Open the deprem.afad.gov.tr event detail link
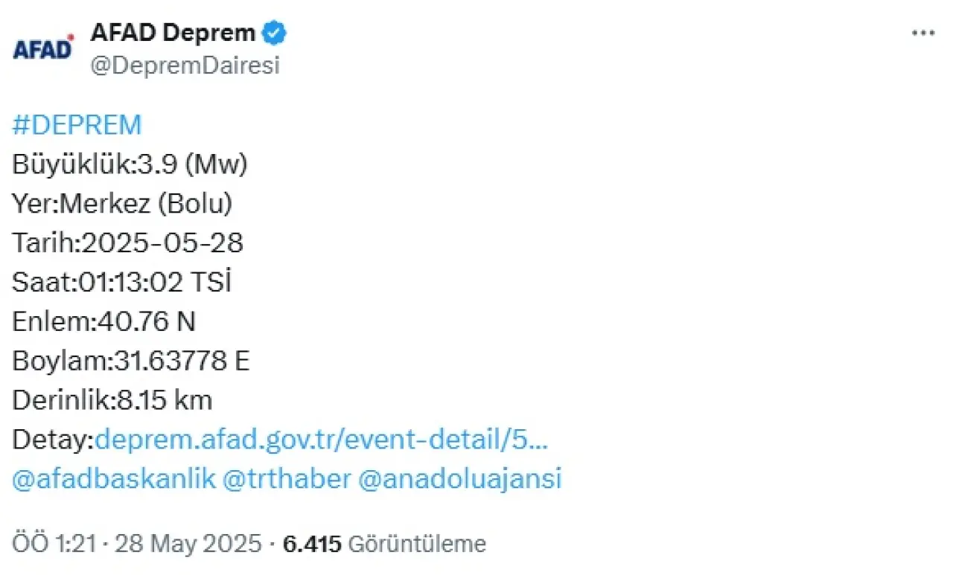 (x=322, y=440)
